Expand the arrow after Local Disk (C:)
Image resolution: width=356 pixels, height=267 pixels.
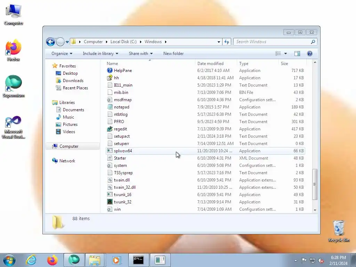[x=140, y=42]
